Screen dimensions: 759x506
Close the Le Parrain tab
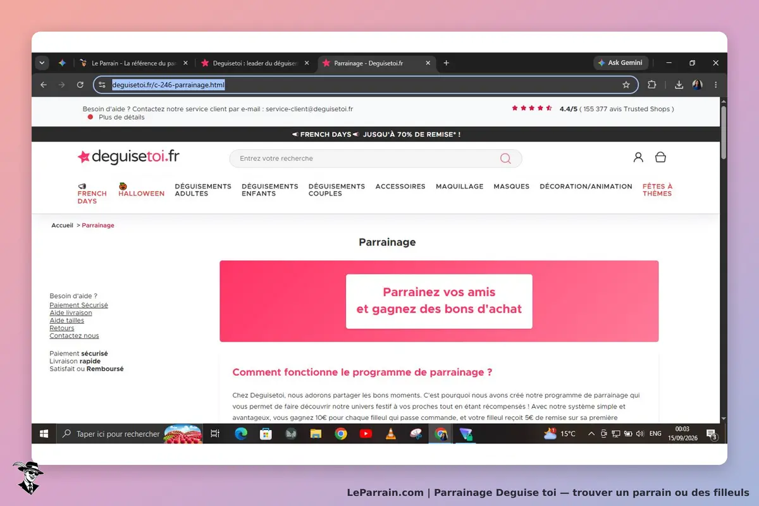pos(185,63)
